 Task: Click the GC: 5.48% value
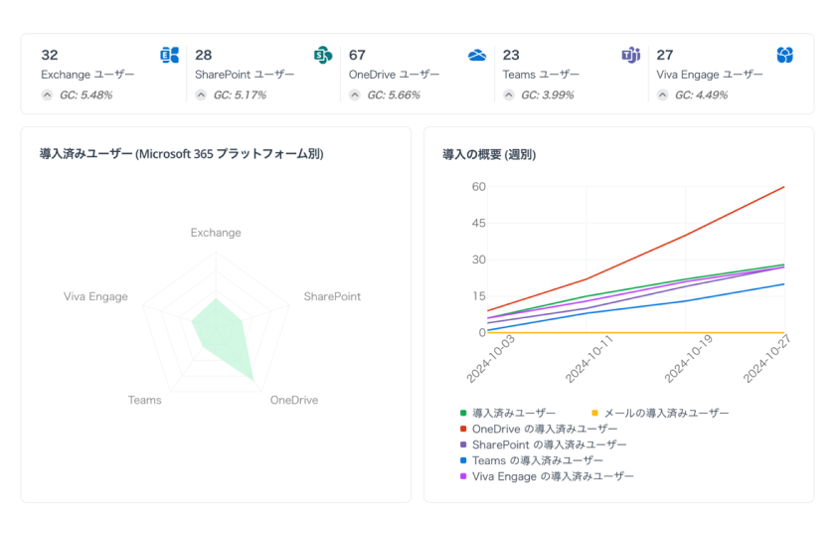86,95
